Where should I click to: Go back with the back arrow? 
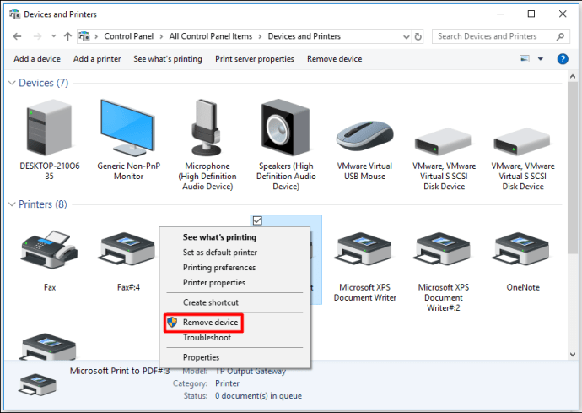click(x=17, y=36)
